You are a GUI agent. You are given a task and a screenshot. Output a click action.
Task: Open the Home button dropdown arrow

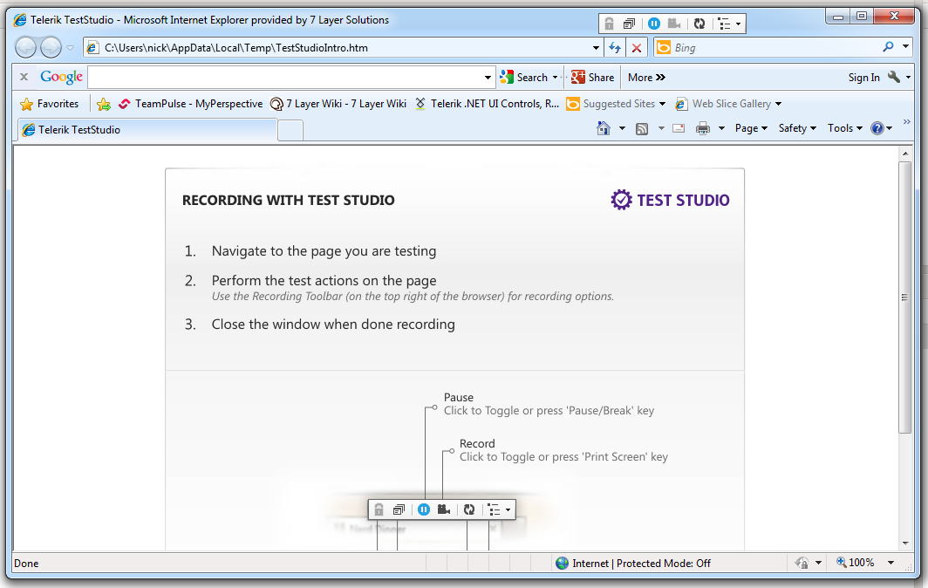pyautogui.click(x=621, y=128)
